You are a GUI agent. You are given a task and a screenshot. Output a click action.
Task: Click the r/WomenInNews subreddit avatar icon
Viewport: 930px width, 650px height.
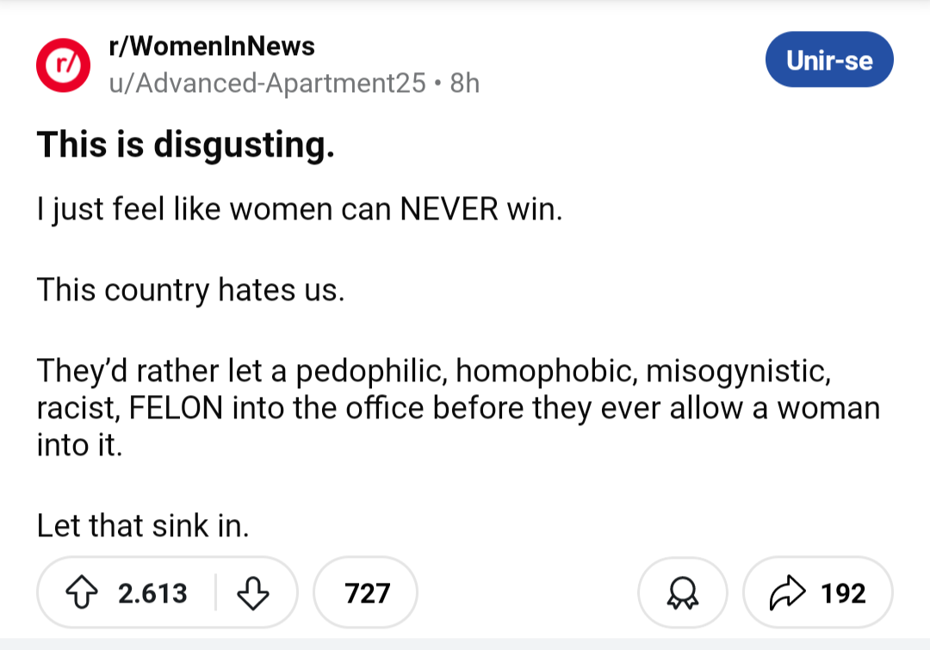pyautogui.click(x=62, y=64)
